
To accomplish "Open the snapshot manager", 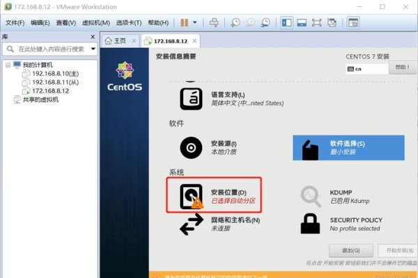I will tap(265, 23).
